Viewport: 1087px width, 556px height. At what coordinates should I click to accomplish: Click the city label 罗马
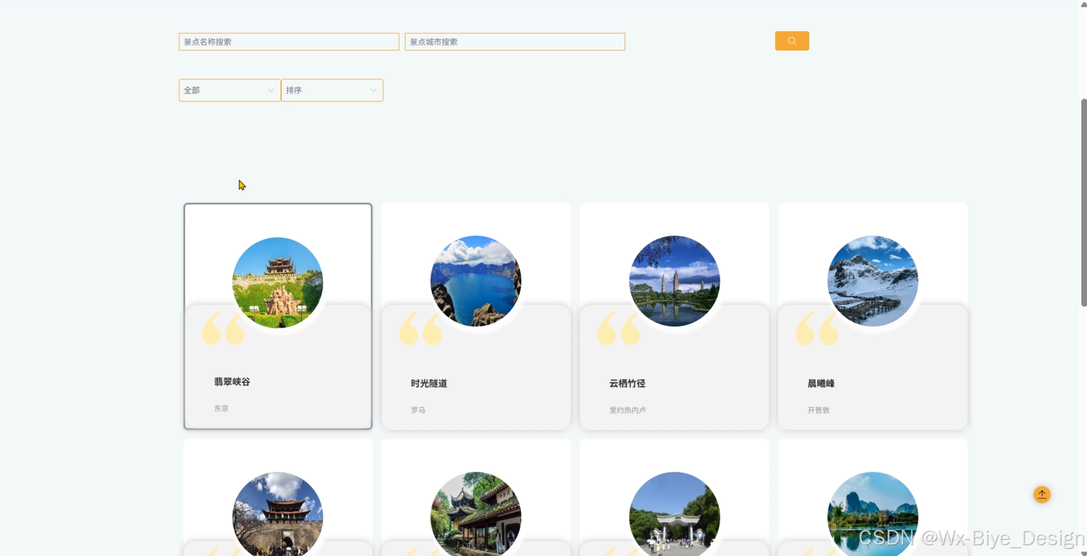(418, 410)
